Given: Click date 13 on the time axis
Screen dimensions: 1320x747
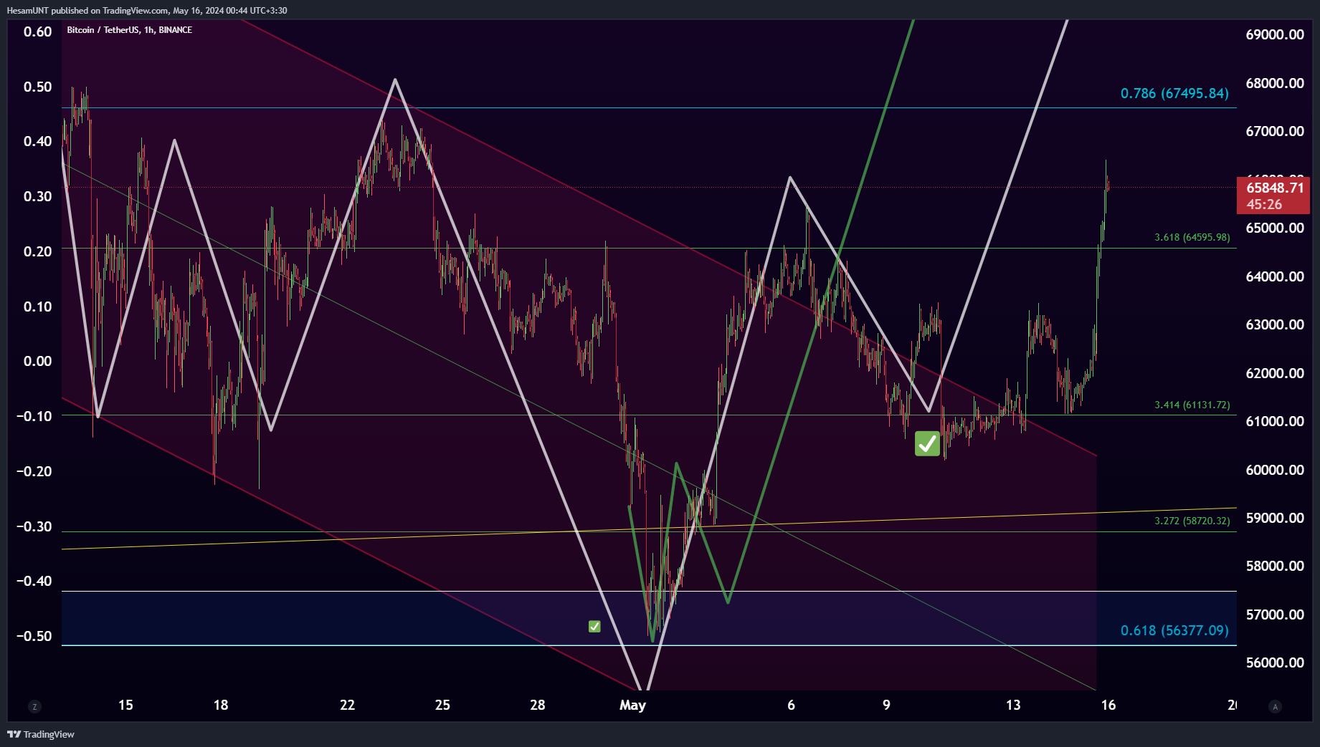Looking at the screenshot, I should click(1013, 705).
